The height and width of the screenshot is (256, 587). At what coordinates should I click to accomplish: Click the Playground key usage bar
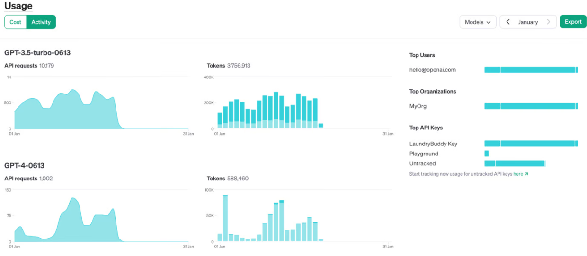pyautogui.click(x=487, y=154)
